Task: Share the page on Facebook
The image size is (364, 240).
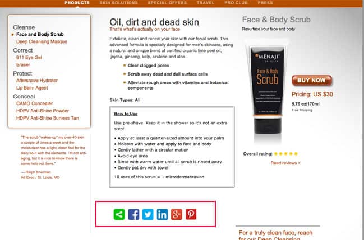Action: pos(133,214)
